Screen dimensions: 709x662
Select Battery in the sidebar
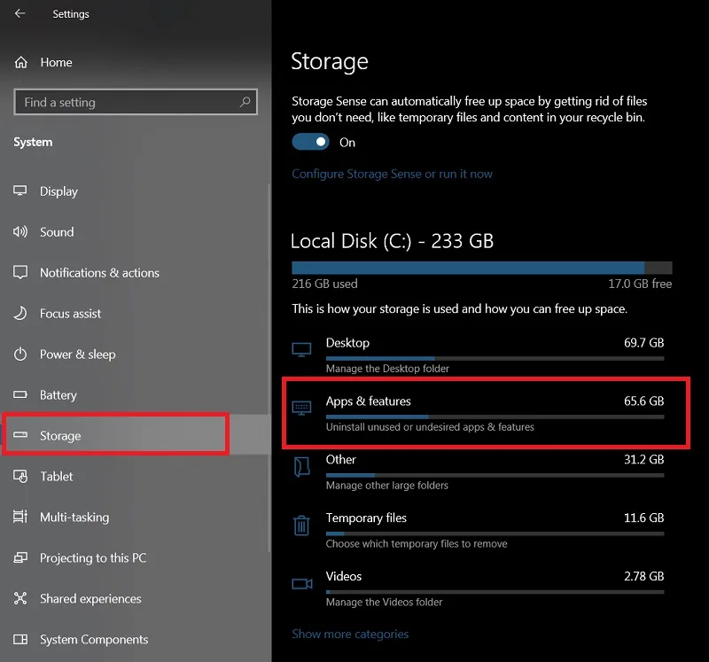coord(135,394)
